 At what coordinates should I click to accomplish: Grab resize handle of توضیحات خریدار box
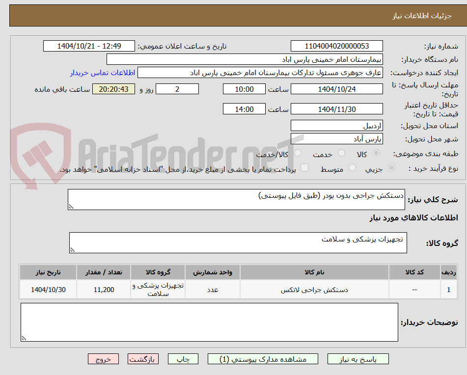[24, 338]
